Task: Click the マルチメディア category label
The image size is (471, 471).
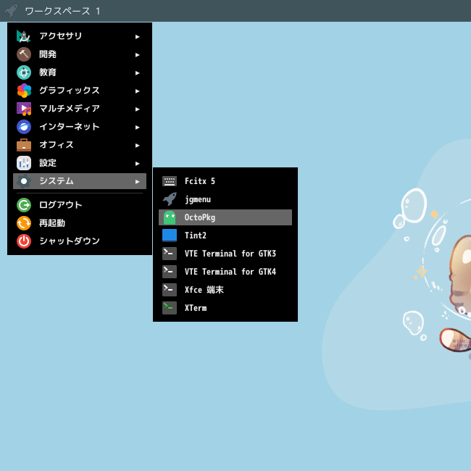Action: [70, 109]
